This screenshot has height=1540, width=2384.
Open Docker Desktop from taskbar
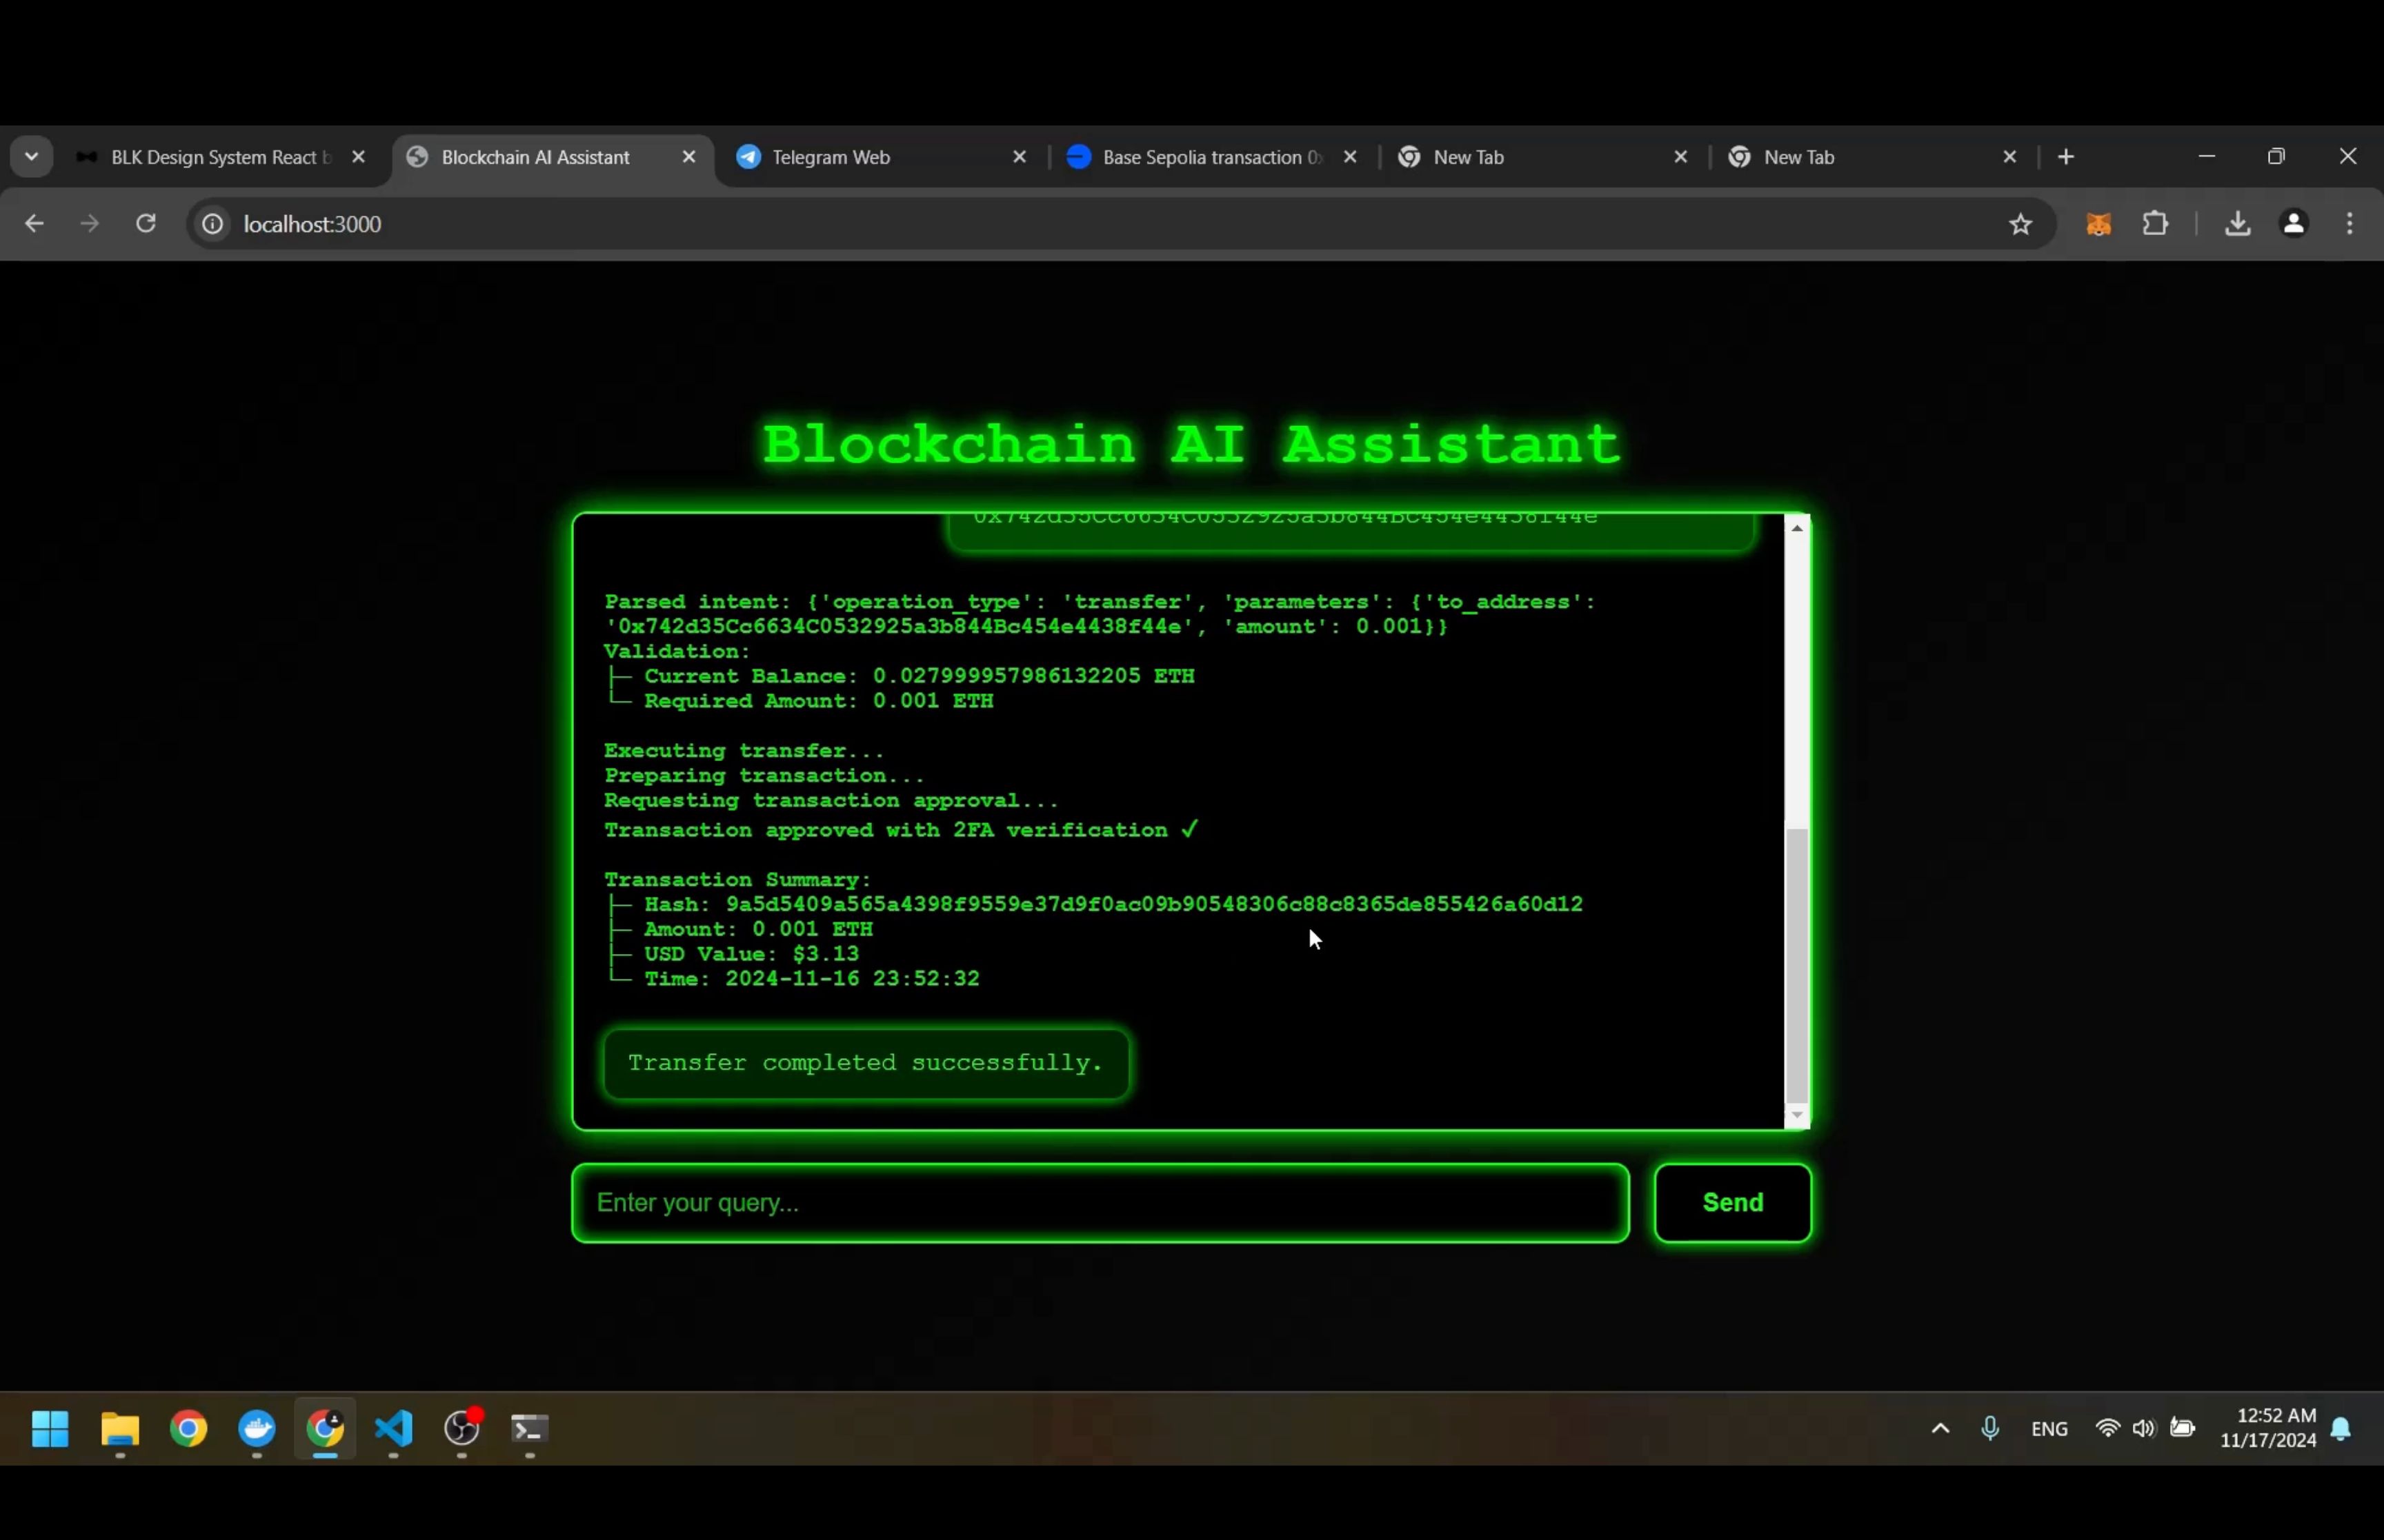[257, 1429]
